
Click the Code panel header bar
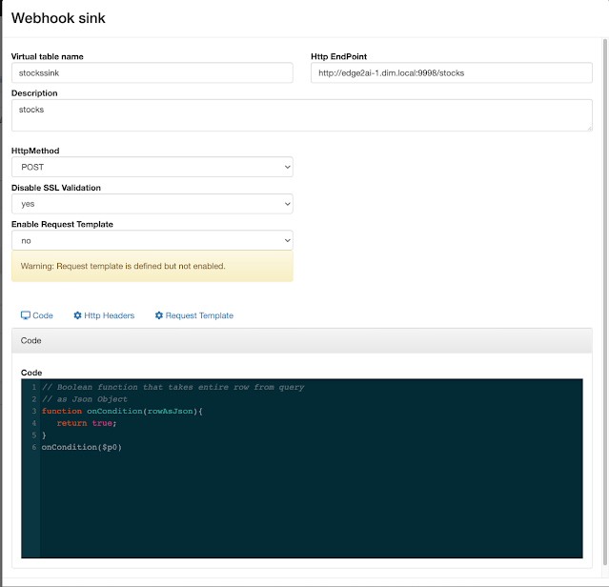pyautogui.click(x=301, y=340)
